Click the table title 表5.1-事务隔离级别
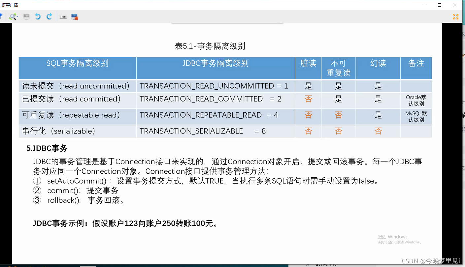The height and width of the screenshot is (267, 465). click(x=210, y=46)
